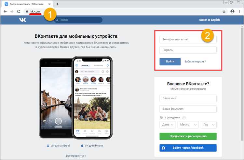Click the Facebook logo icon

[x=163, y=148]
